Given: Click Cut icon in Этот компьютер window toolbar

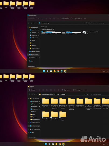Looking at the screenshot, I should click(39, 19).
